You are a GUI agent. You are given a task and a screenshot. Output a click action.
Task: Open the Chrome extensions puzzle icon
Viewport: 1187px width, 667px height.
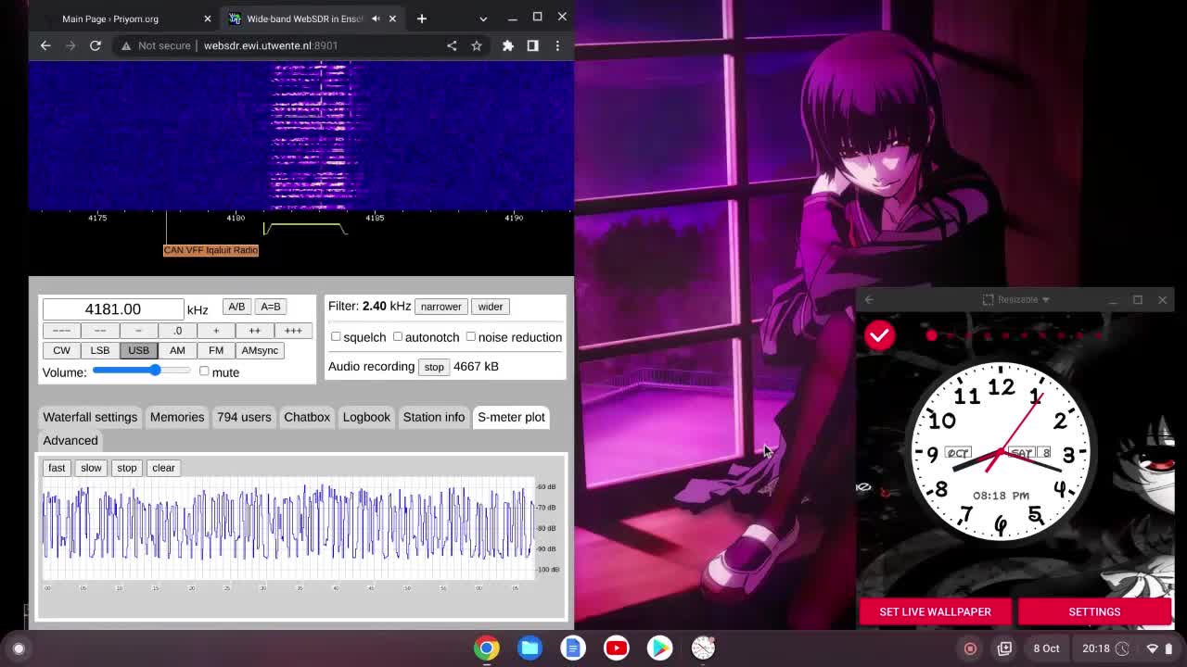508,45
